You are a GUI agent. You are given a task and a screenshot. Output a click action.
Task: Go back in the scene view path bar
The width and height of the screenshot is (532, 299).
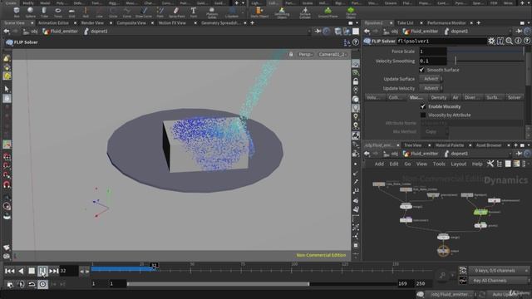[x=7, y=32]
